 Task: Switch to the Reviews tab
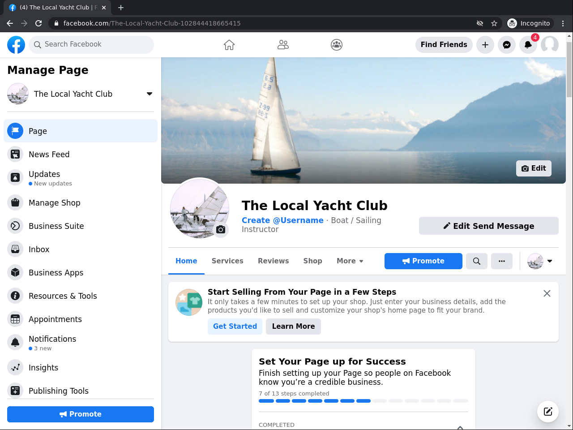point(273,261)
